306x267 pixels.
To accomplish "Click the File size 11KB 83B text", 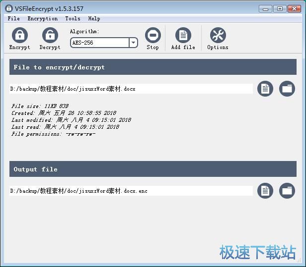I will click(40, 106).
